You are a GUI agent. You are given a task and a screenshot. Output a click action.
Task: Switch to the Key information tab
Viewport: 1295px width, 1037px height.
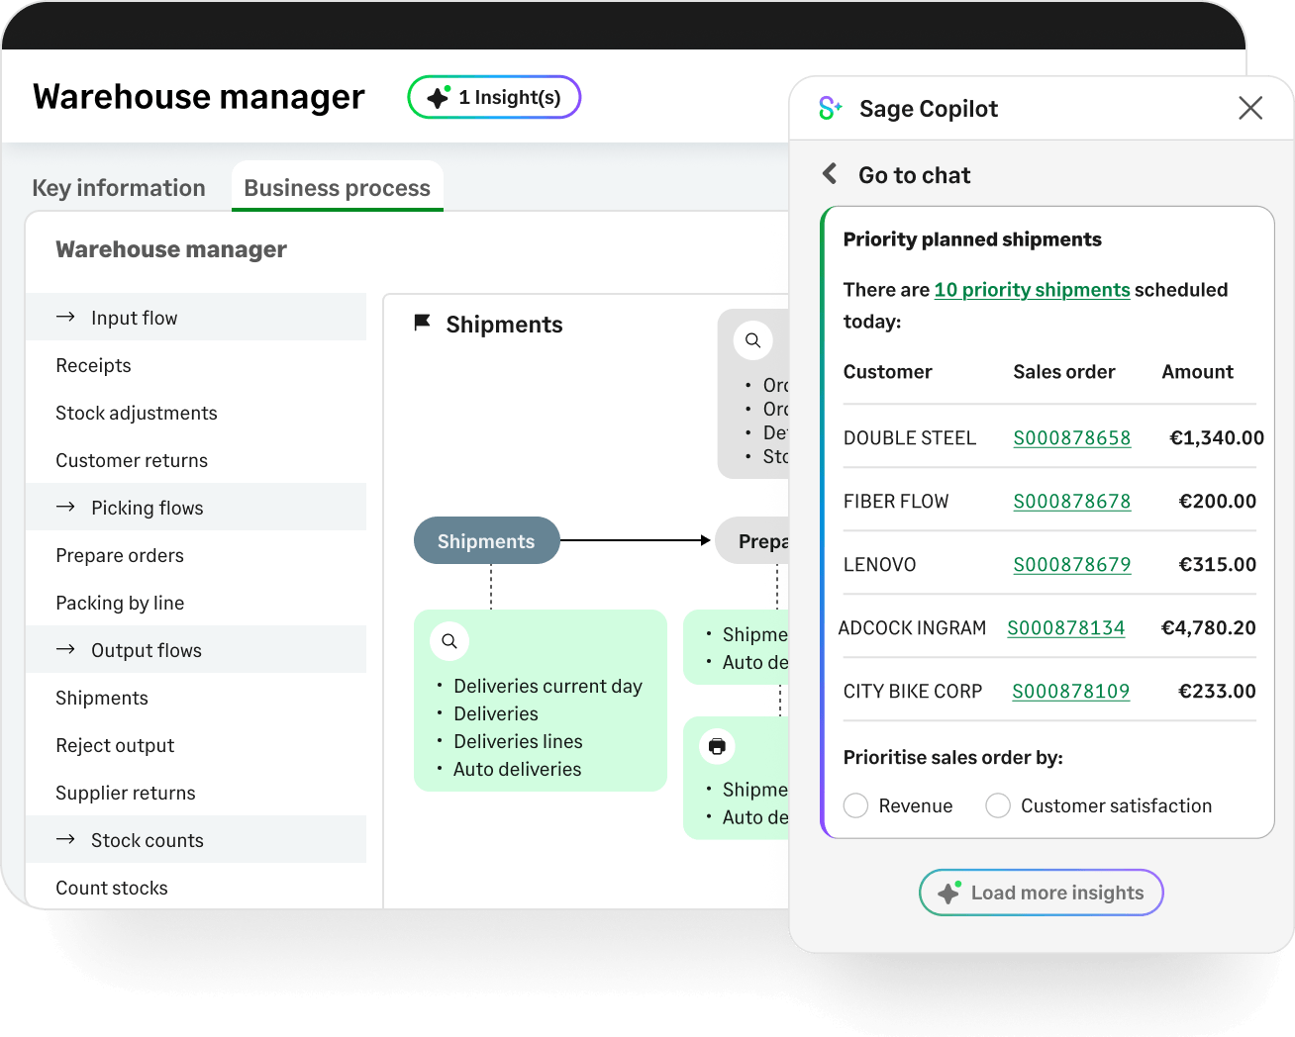pos(119,188)
